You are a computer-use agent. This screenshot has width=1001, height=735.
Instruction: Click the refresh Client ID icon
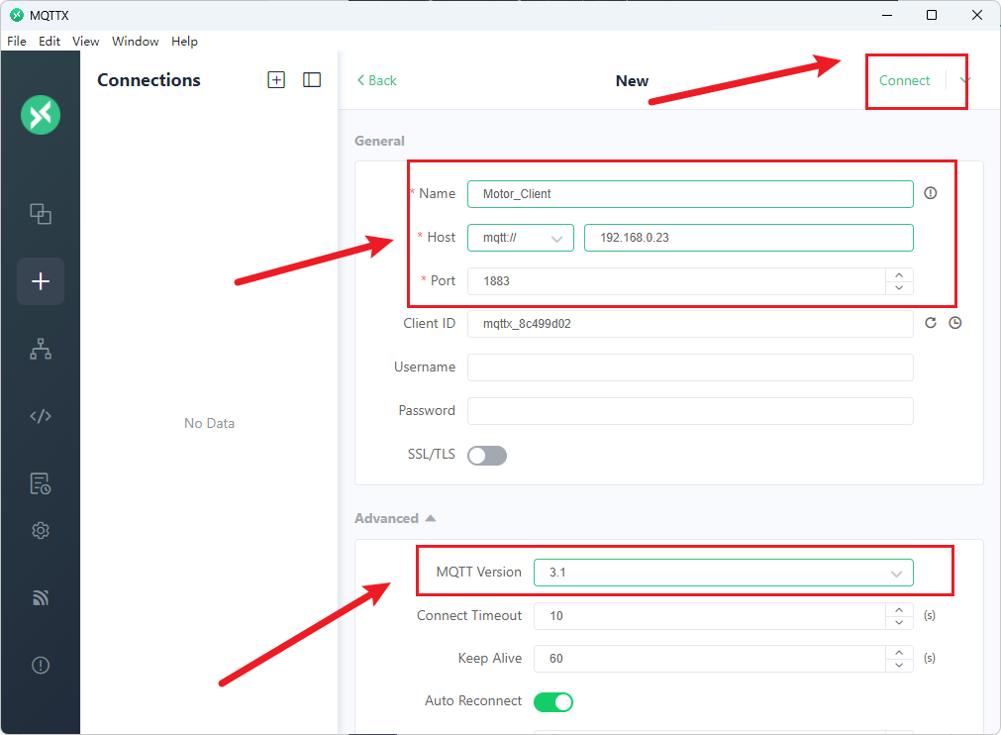[x=931, y=323]
